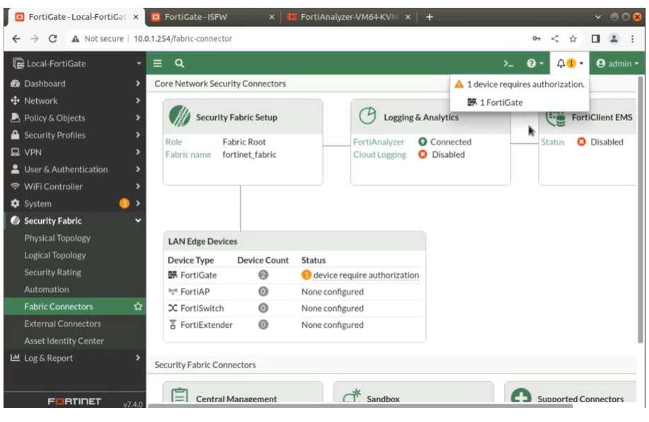Screen dimensions: 649x422
Task: Click the Cloud Logging Disabled status icon
Action: [423, 154]
